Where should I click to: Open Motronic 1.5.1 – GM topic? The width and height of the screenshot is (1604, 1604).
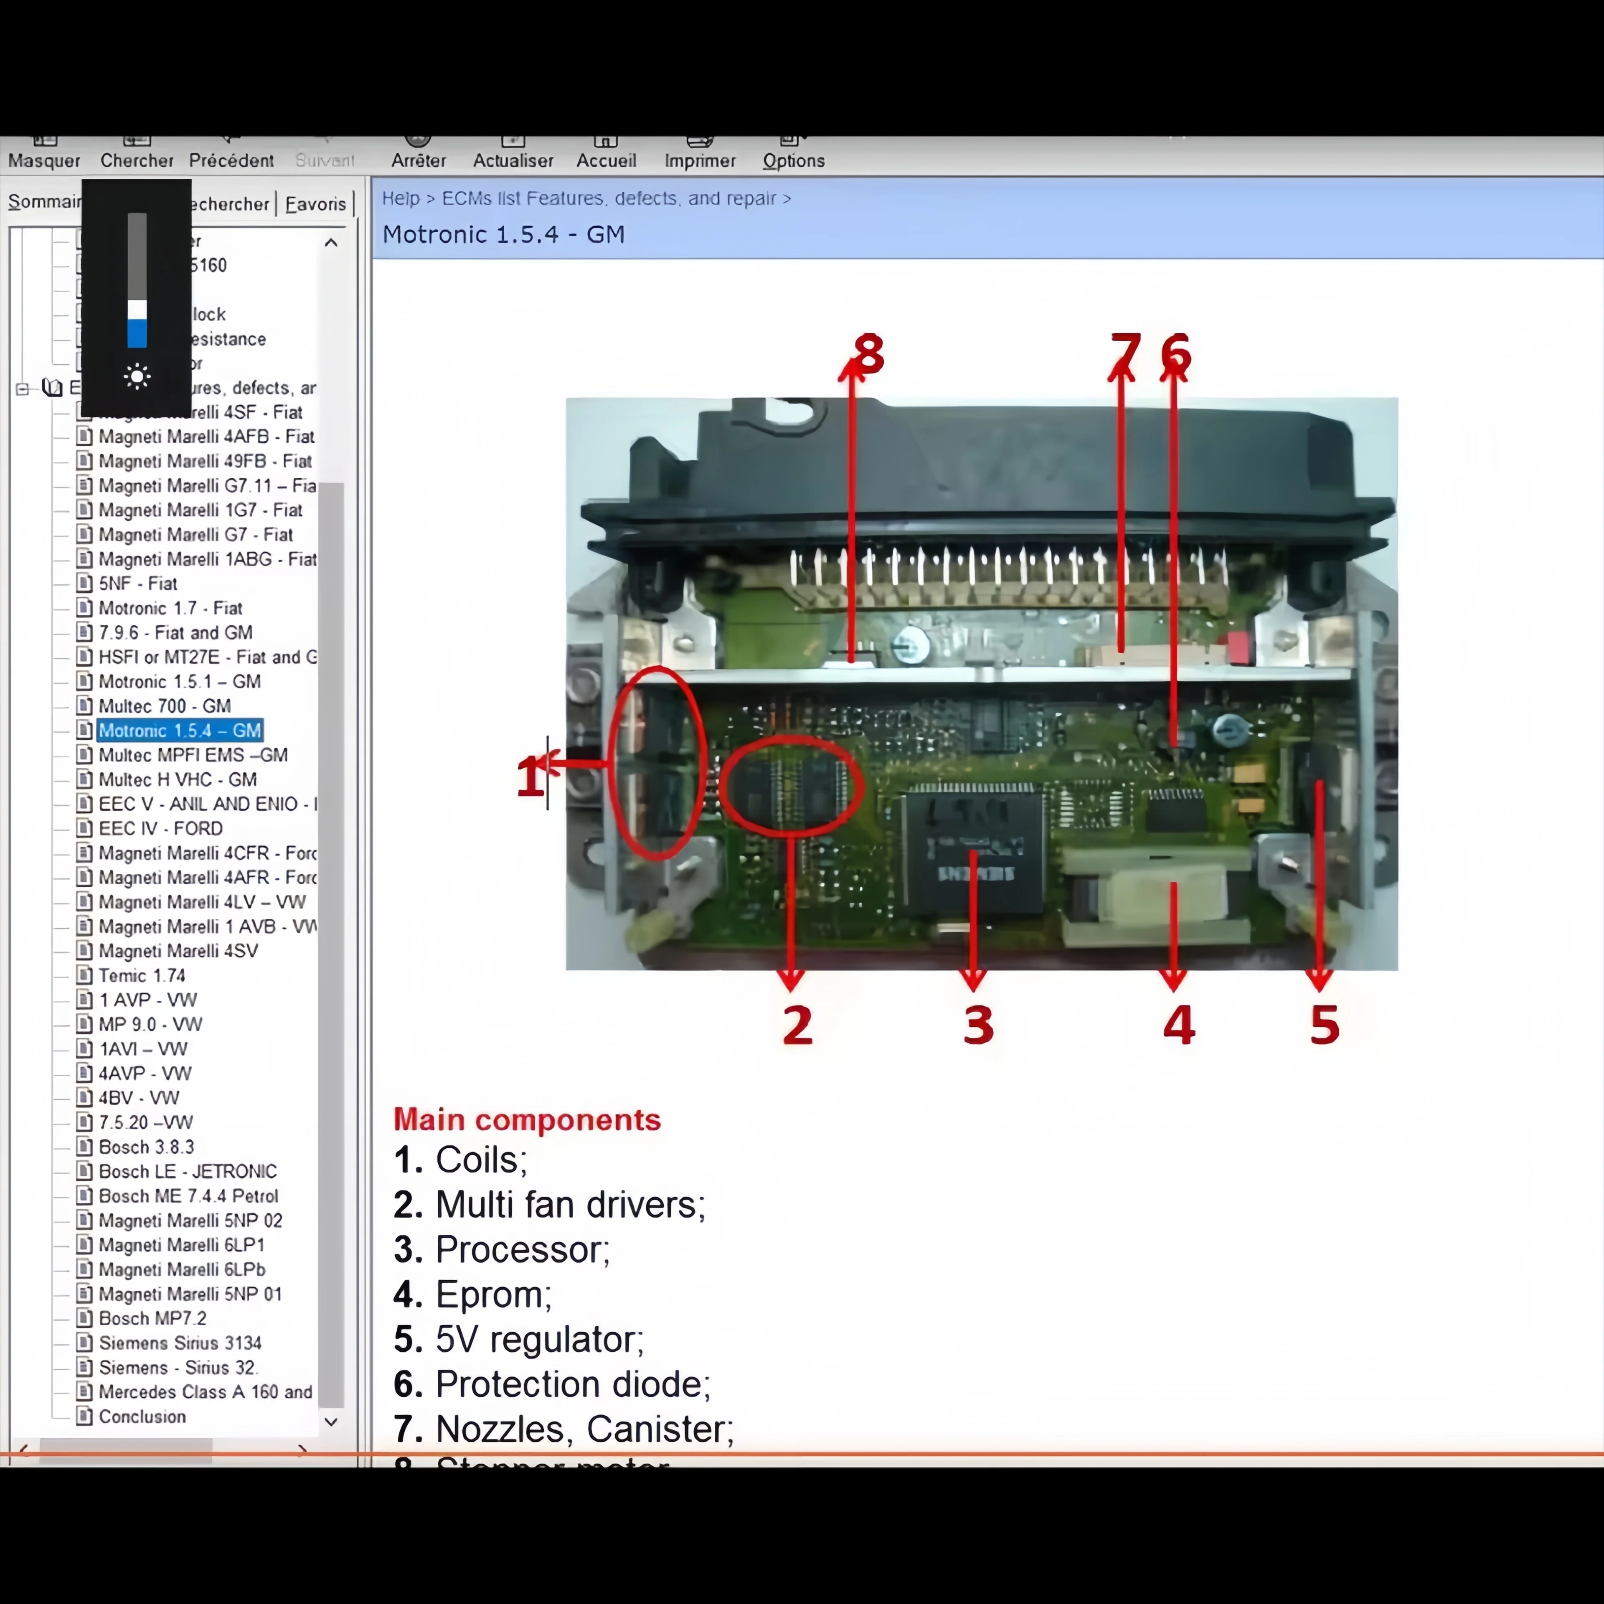click(179, 682)
